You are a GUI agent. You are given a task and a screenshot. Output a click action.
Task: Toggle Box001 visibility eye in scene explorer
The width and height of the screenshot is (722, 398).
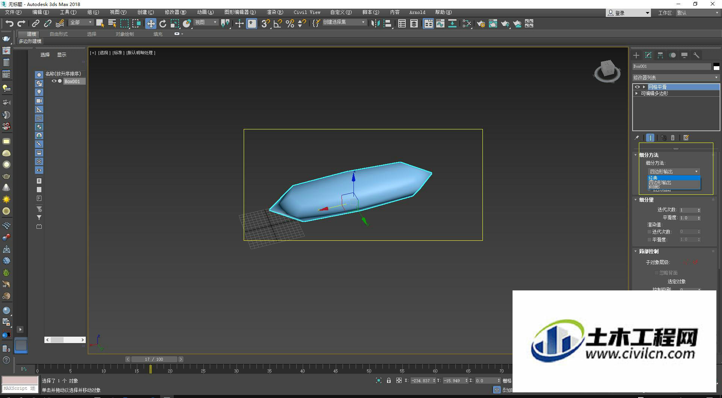point(54,81)
